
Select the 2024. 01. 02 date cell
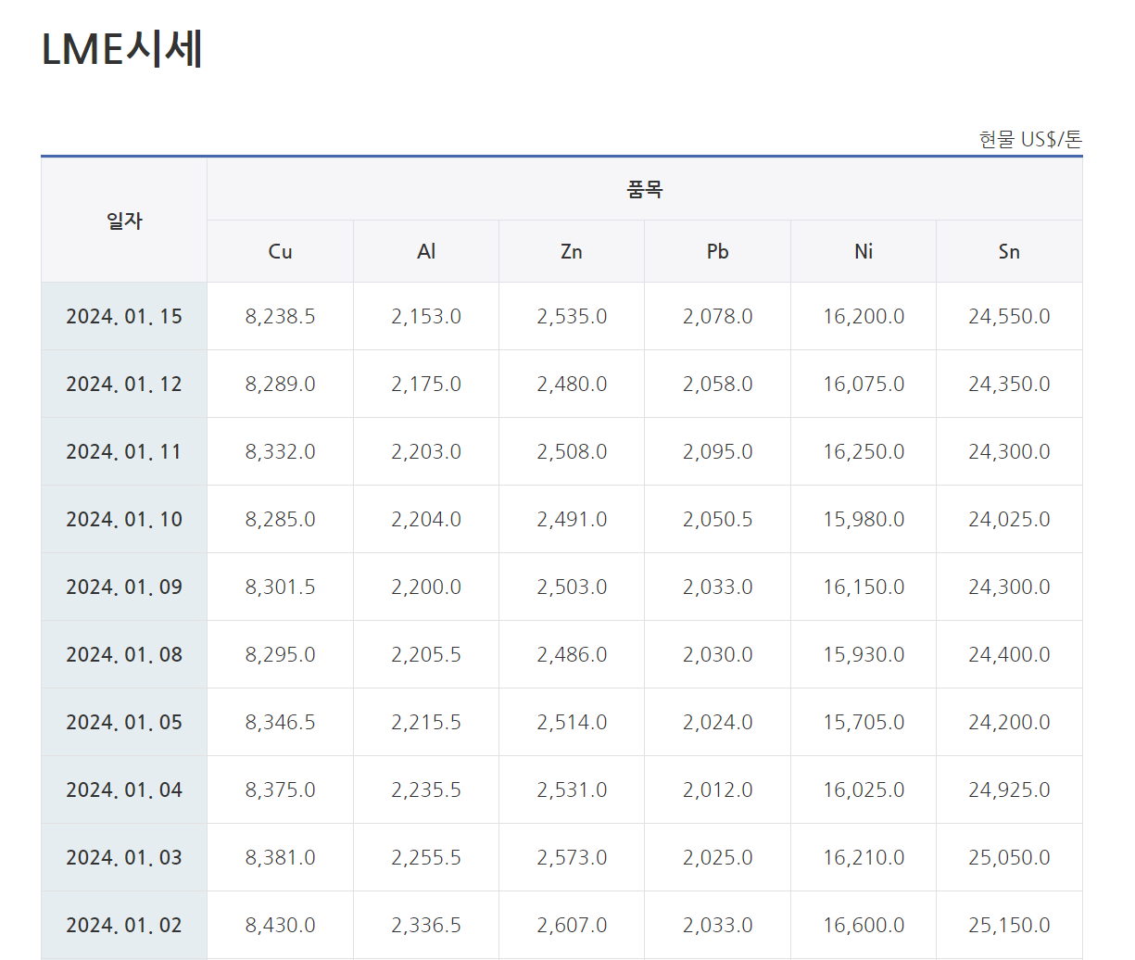coord(124,925)
